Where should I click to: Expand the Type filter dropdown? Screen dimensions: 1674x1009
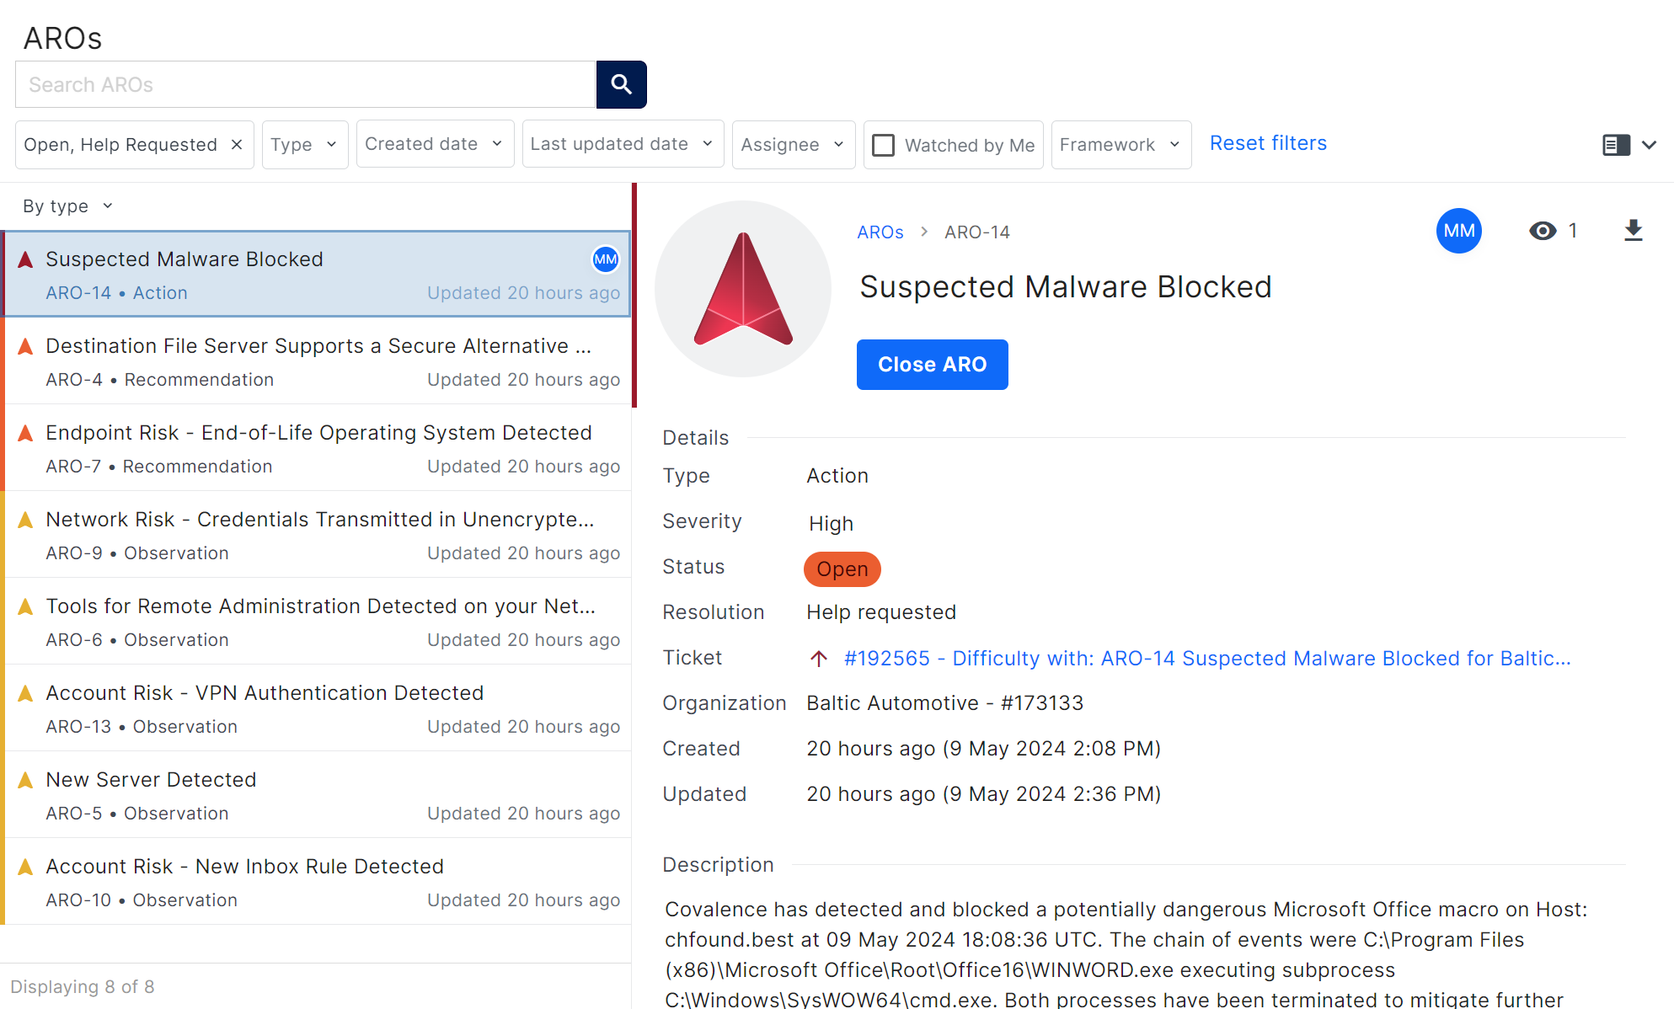tap(304, 145)
